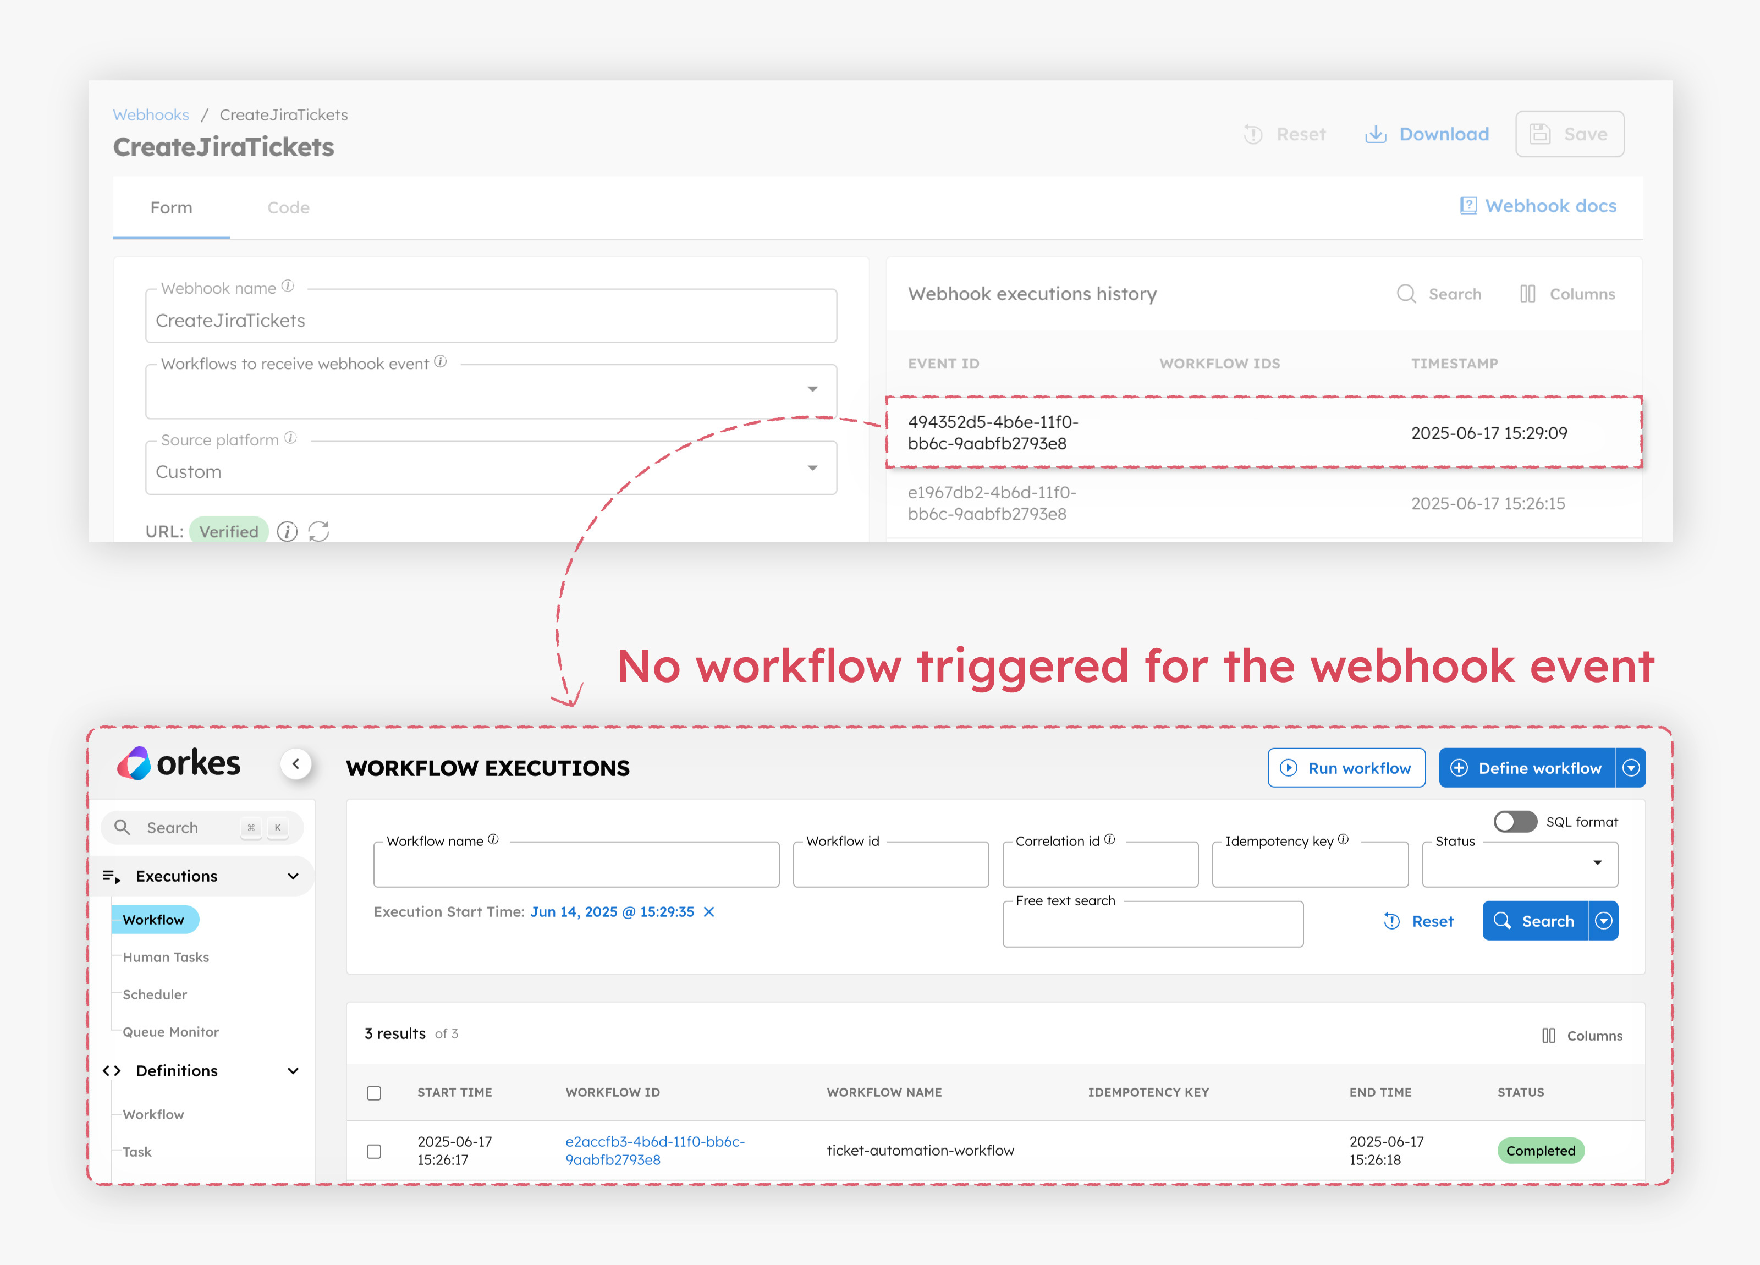Switch to the Code tab
Image resolution: width=1760 pixels, height=1265 pixels.
point(289,208)
